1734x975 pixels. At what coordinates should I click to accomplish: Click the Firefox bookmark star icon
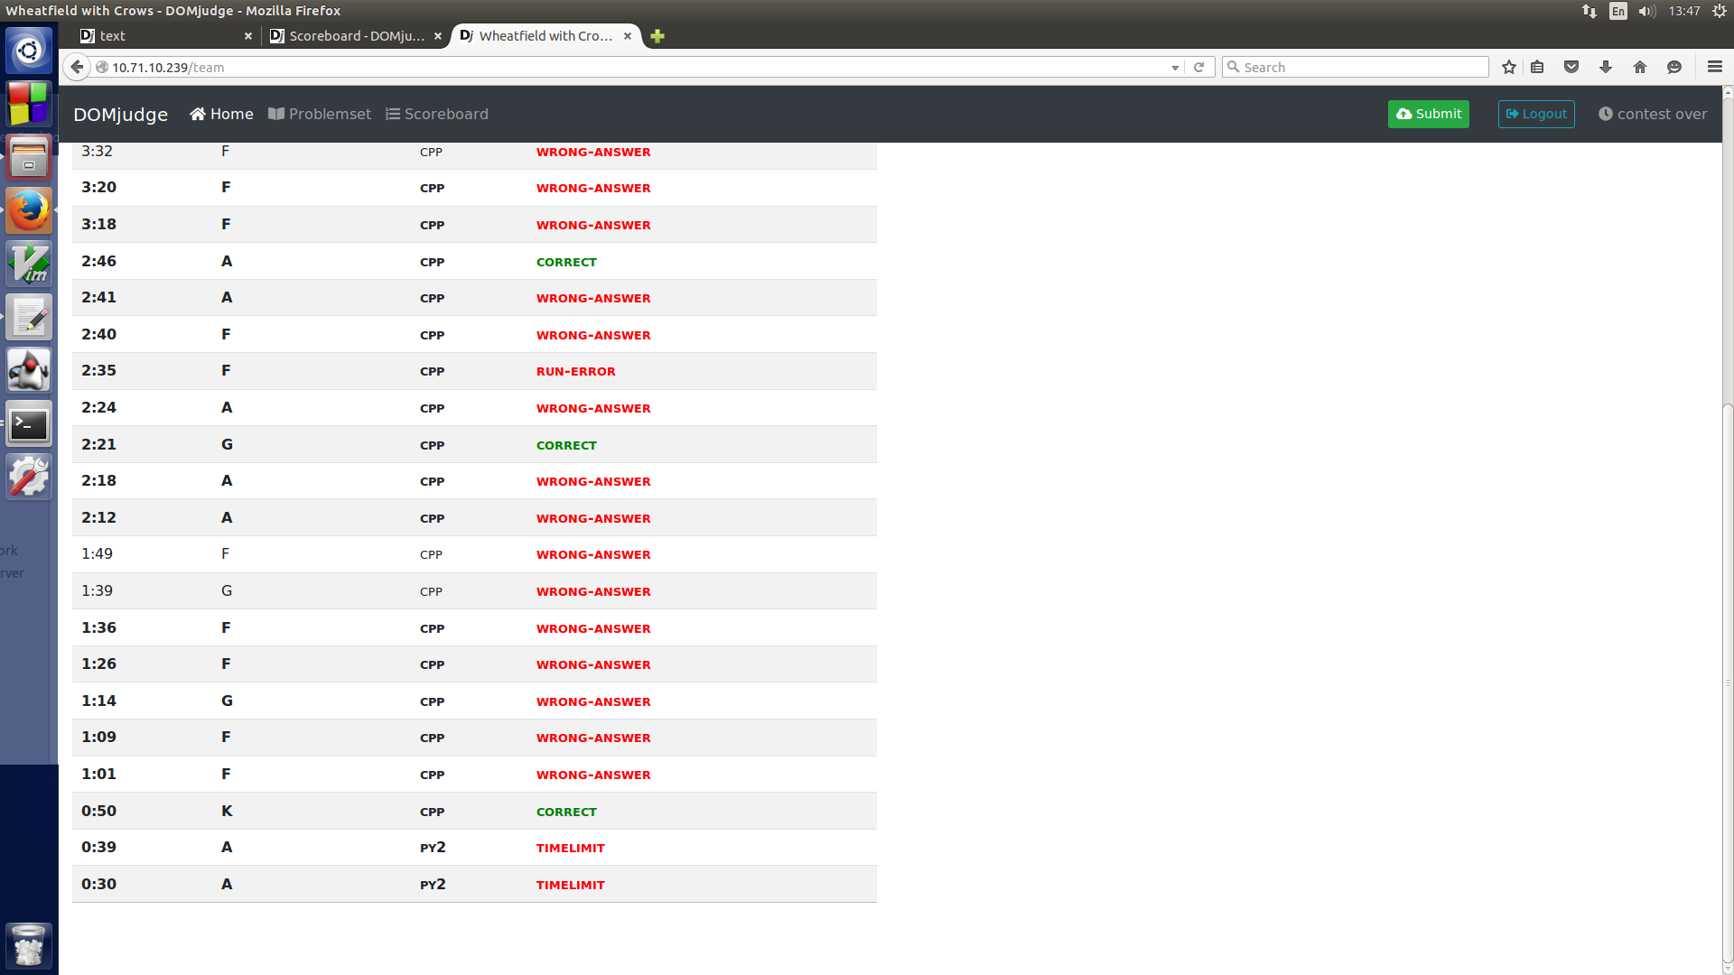1508,67
